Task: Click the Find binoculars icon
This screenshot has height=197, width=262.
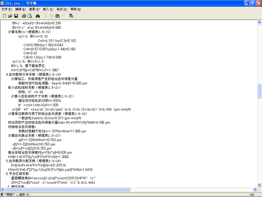Action: coord(38,16)
